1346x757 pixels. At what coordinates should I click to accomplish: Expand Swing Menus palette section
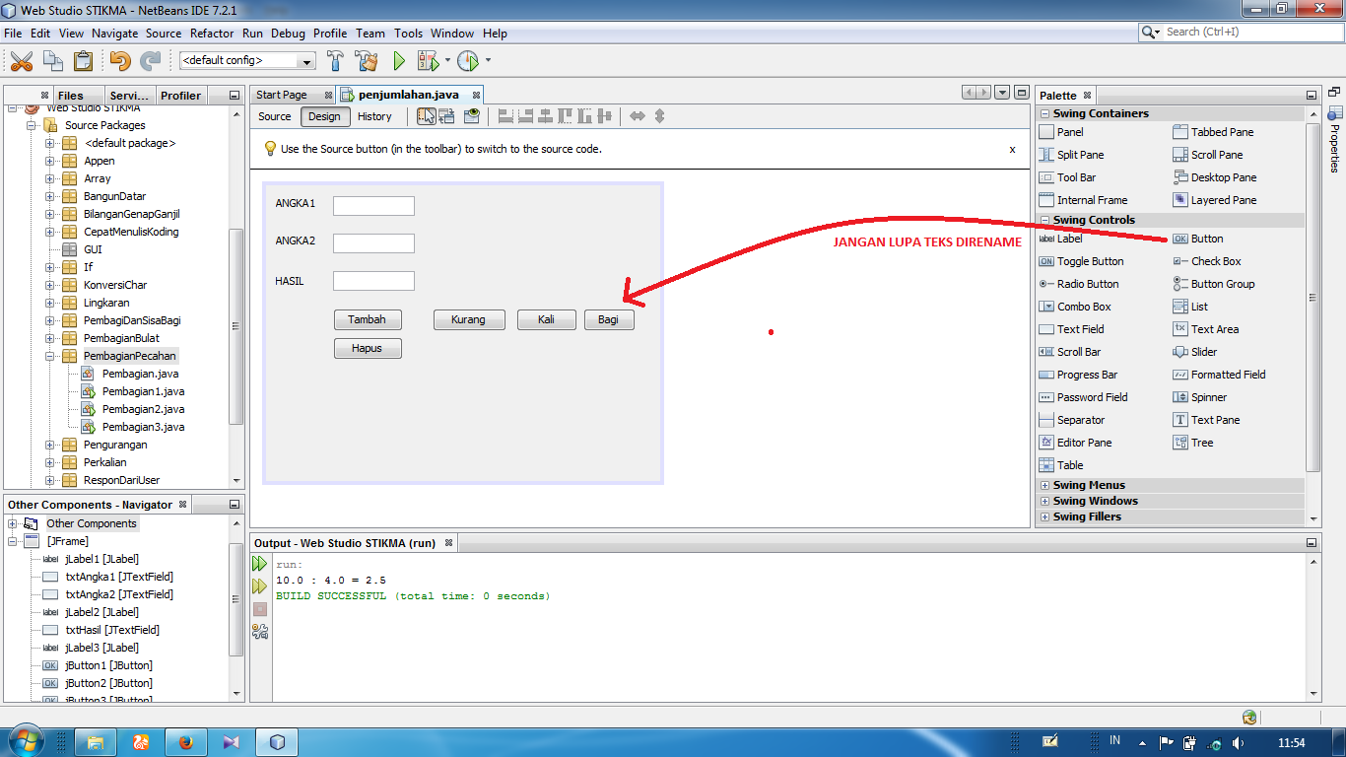click(x=1045, y=485)
